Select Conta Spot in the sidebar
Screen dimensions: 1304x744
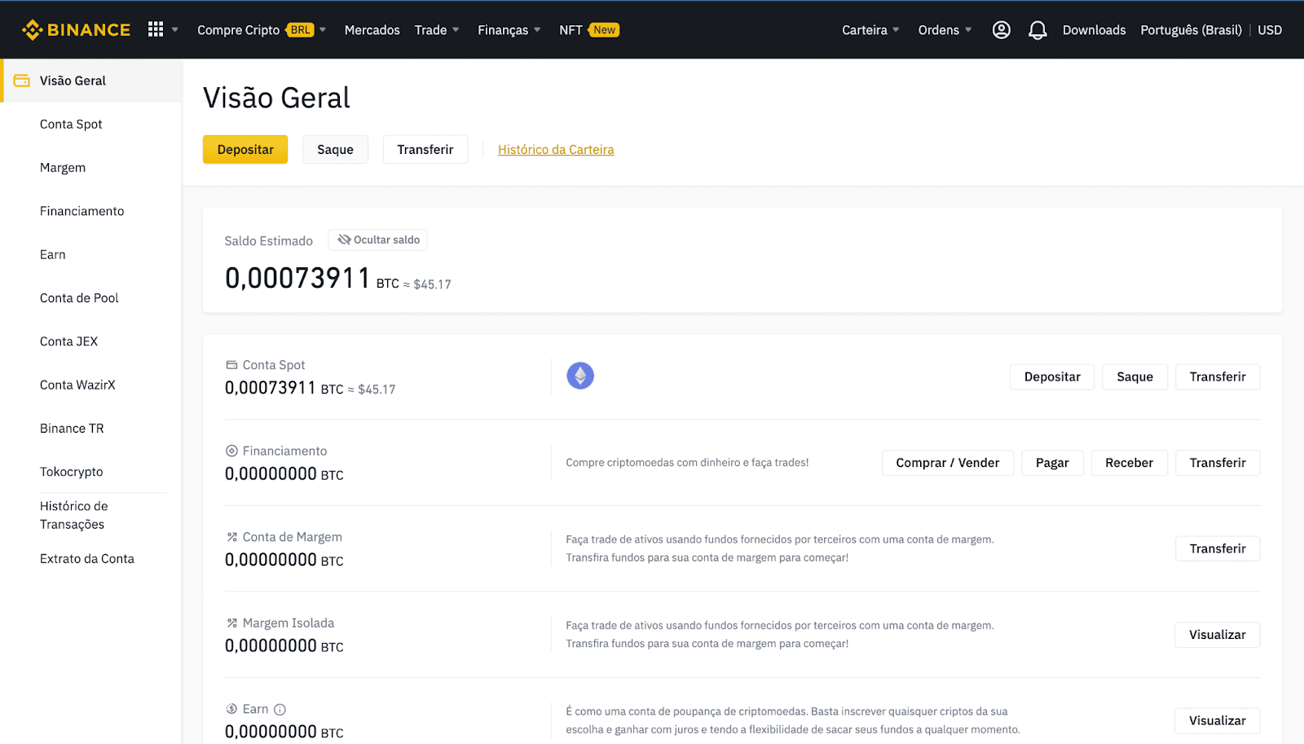coord(71,124)
